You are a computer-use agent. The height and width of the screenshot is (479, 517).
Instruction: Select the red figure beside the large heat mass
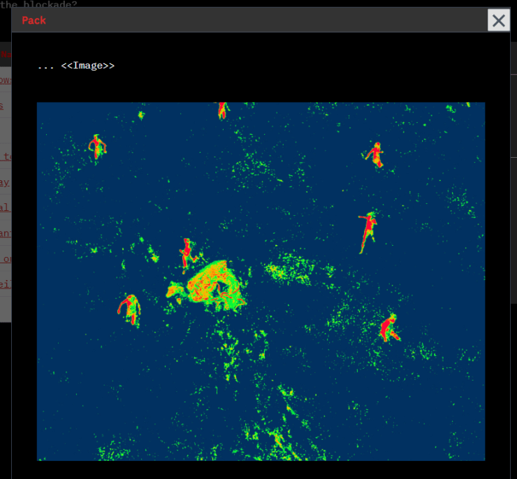[x=187, y=251]
